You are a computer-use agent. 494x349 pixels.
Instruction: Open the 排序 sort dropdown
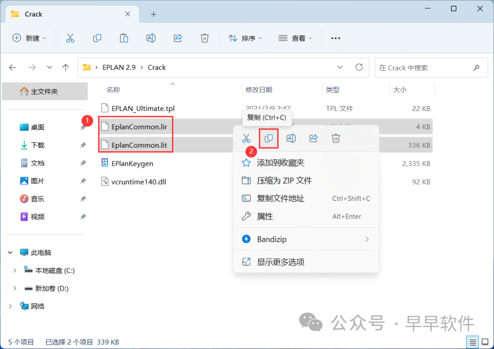(246, 38)
